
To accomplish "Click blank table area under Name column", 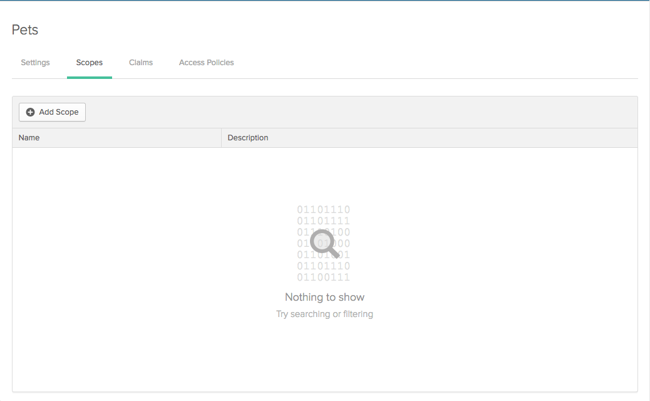I will (113, 251).
